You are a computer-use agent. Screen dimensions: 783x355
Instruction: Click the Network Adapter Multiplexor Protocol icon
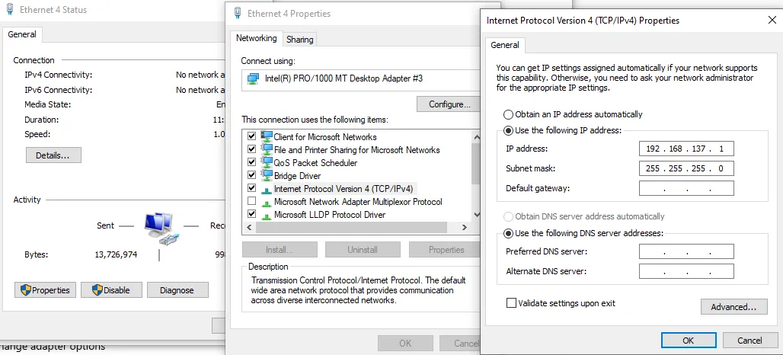[267, 202]
